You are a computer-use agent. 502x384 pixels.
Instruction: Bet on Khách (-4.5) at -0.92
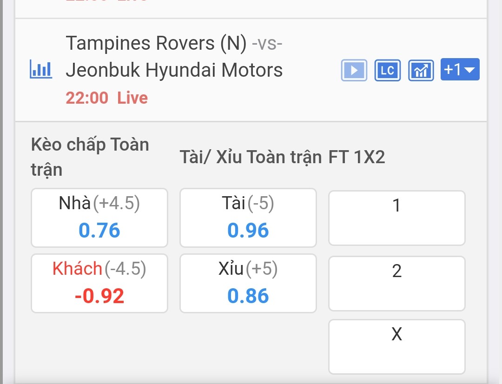tap(99, 283)
